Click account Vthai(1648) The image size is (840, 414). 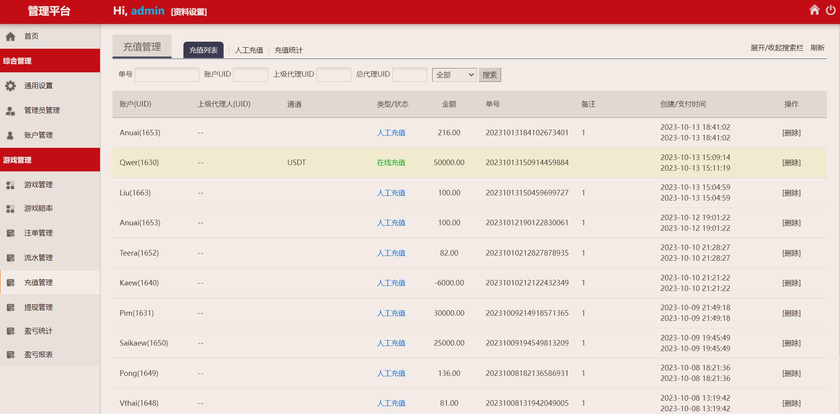pyautogui.click(x=139, y=403)
